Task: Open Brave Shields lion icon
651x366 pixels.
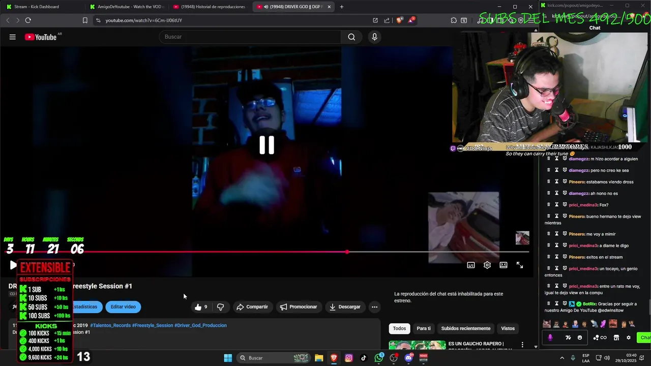Action: tap(399, 20)
